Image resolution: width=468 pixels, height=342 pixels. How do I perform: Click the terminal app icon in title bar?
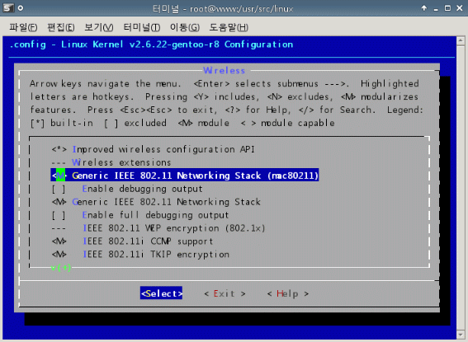click(8, 8)
